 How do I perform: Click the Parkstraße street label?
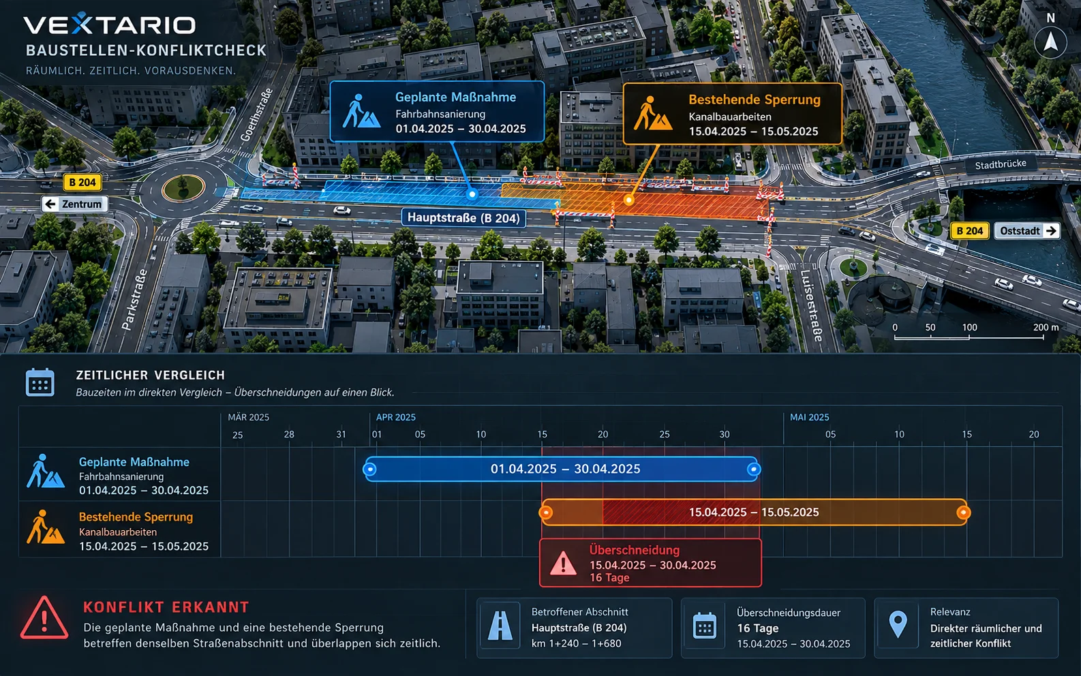(x=134, y=299)
